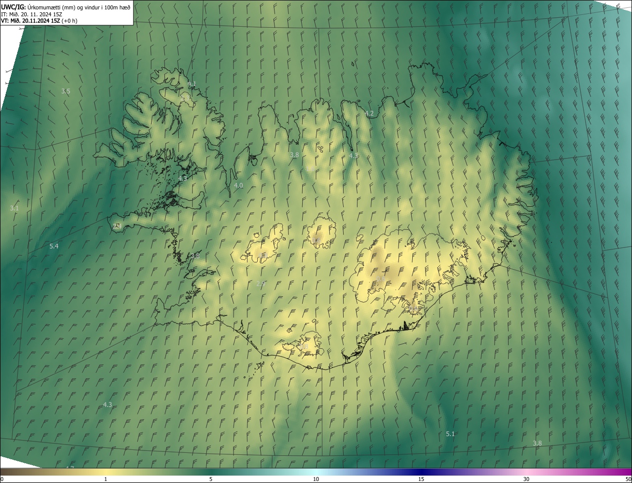Screen dimensions: 632x483
Task: Click the 2.9 value label on the map
Action: pos(261,283)
